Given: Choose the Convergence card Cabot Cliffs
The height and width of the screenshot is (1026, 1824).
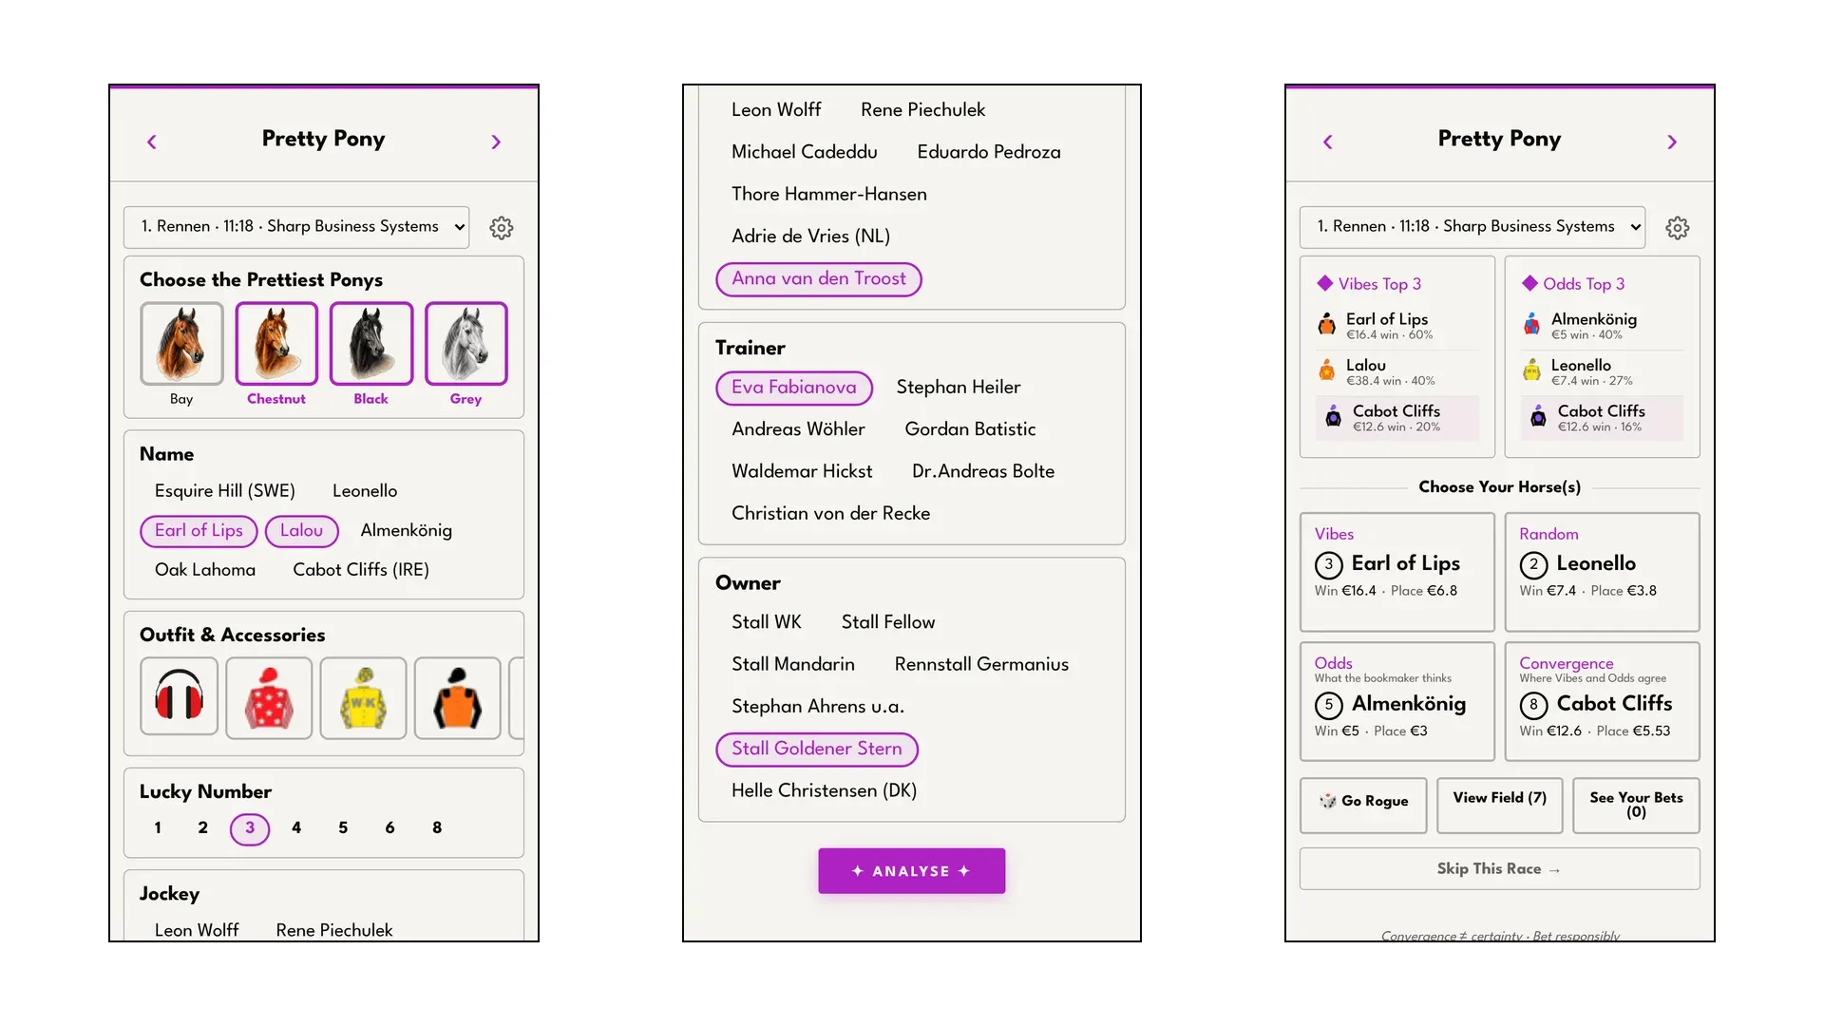Looking at the screenshot, I should pos(1602,701).
